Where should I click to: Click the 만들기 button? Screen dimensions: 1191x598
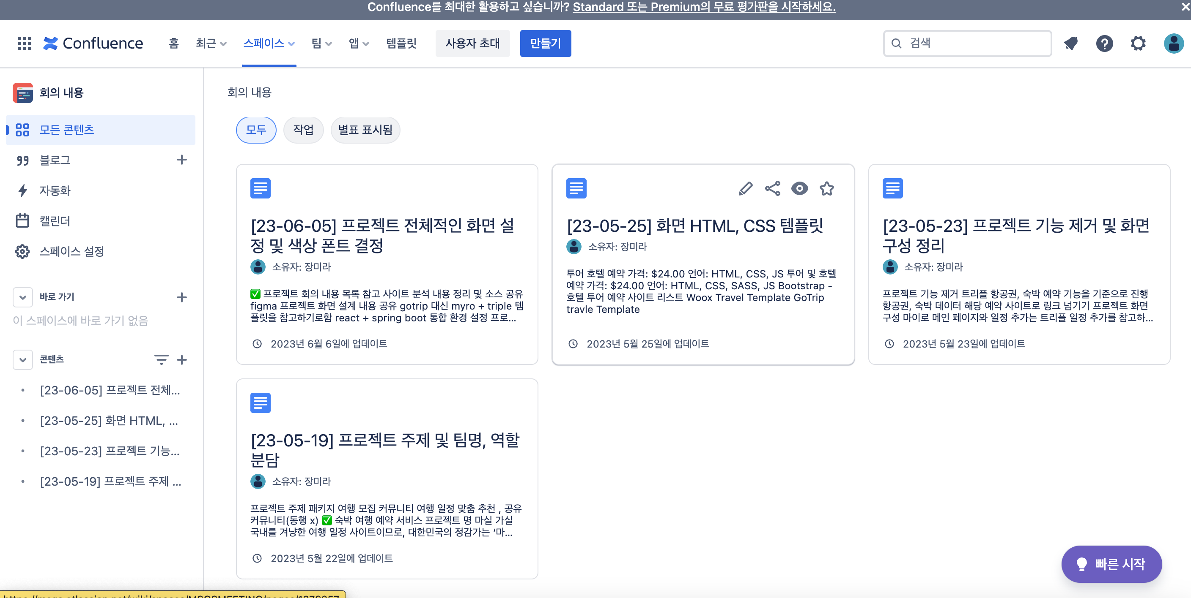coord(545,43)
